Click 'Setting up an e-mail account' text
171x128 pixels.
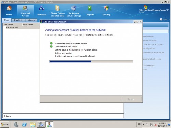pyautogui.click(x=76, y=50)
